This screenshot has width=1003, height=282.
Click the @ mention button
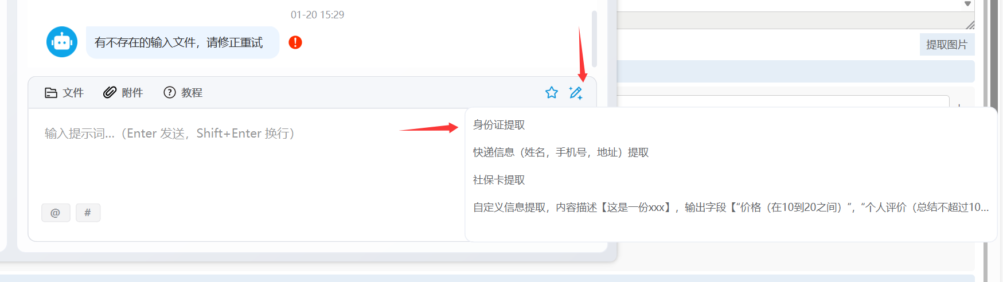tap(56, 213)
